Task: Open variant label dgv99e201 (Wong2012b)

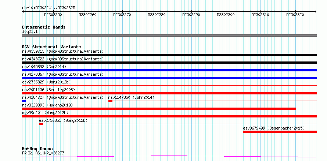Action: click(x=45, y=113)
